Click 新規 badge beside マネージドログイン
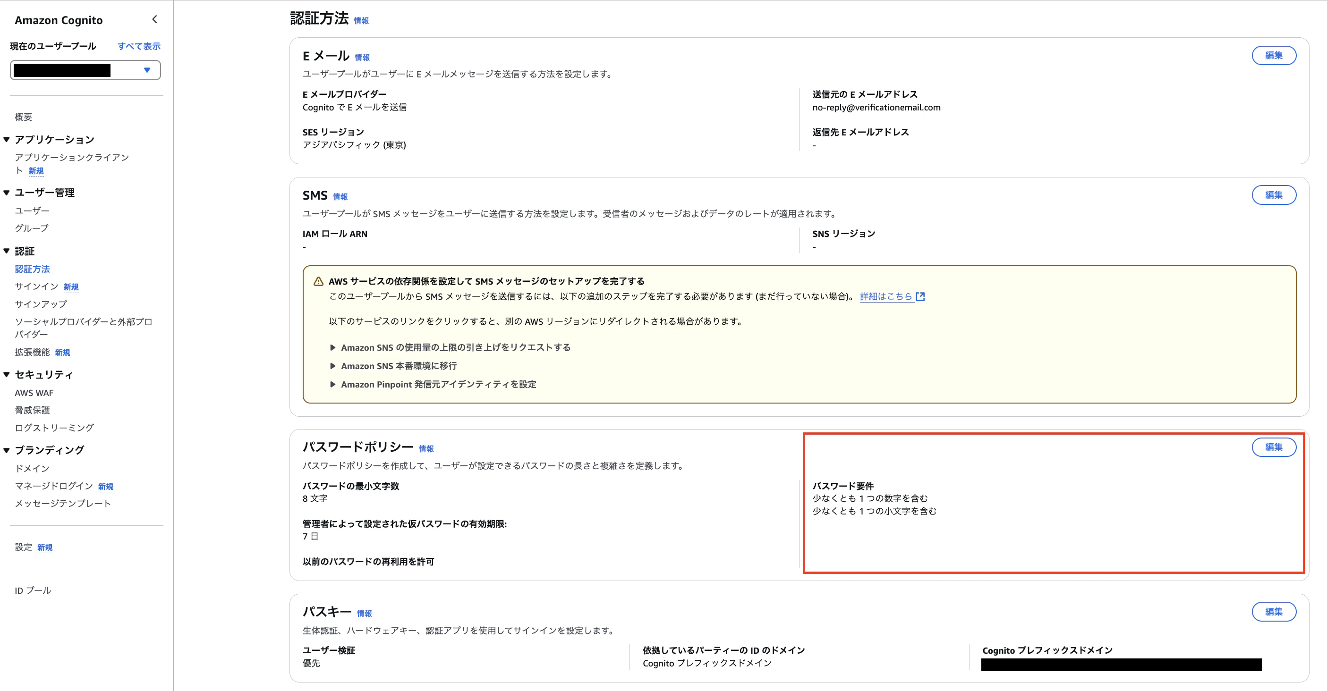 pos(106,487)
